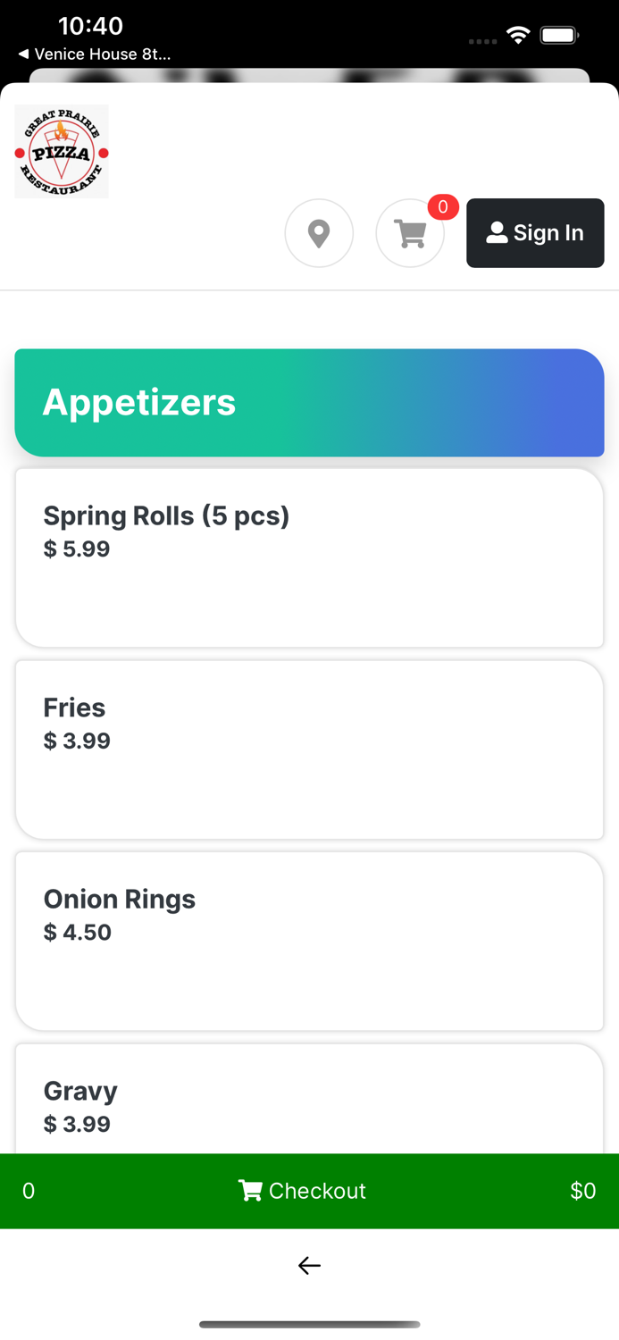This screenshot has height=1340, width=619.
Task: Open the Onion Rings item
Action: (309, 941)
